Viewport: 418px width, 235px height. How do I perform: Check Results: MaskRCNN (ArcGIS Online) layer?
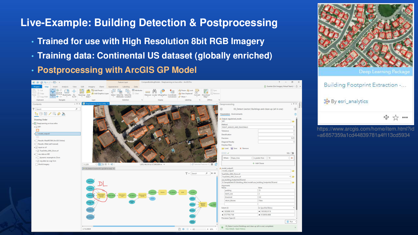37,141
